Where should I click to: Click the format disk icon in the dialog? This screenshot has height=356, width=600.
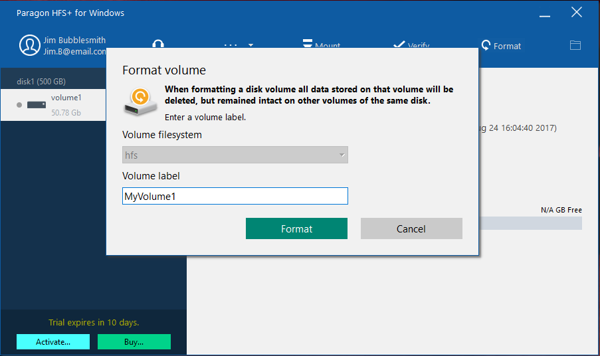(140, 99)
